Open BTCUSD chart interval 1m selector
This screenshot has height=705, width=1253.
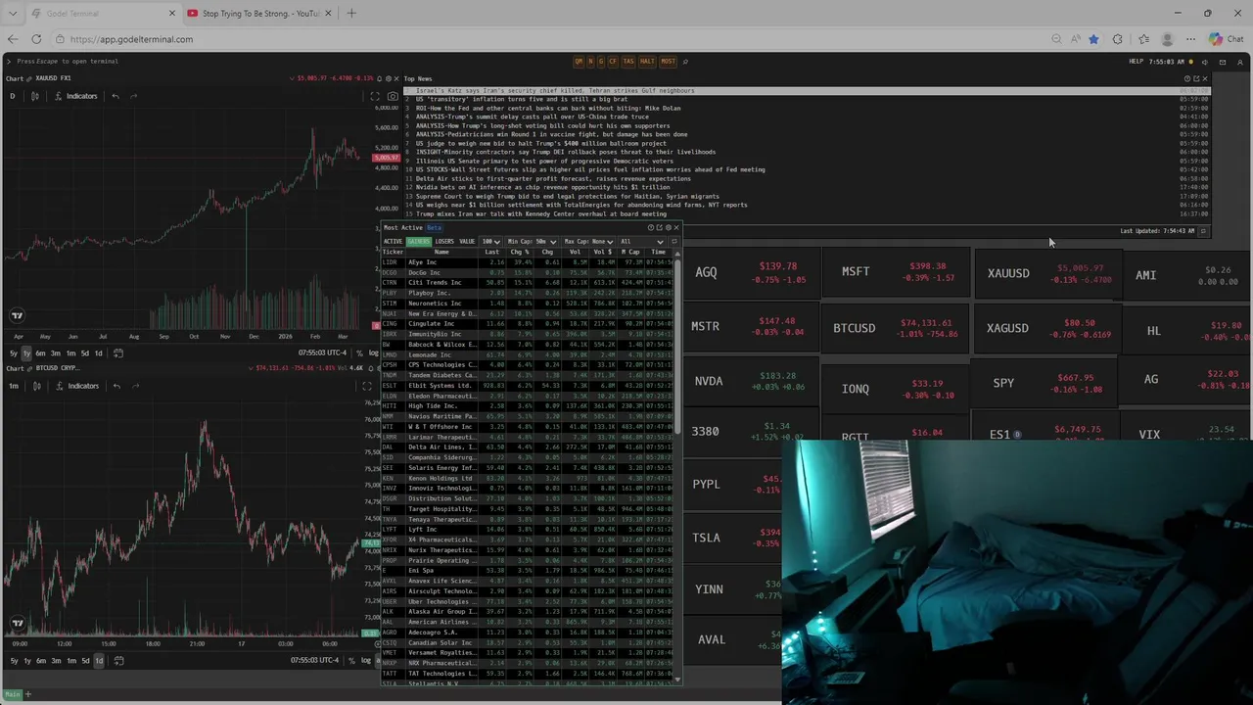pyautogui.click(x=14, y=386)
